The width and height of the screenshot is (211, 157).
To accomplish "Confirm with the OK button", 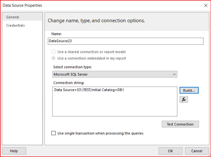I will 170,151.
